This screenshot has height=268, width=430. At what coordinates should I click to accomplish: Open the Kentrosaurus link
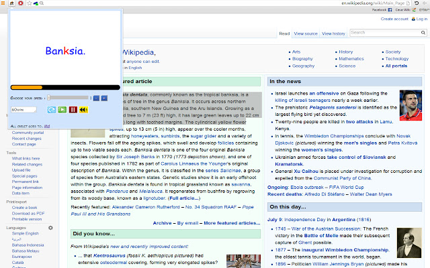click(110, 256)
